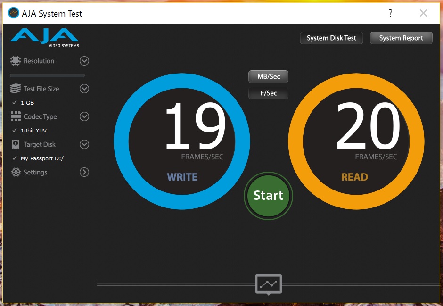
Task: Click the Resolution chip icon
Action: [x=16, y=61]
